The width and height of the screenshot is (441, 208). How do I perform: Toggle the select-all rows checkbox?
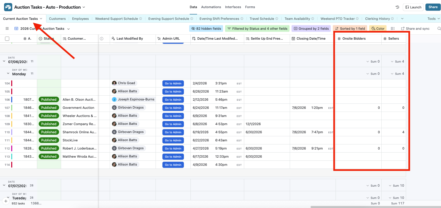(7, 39)
